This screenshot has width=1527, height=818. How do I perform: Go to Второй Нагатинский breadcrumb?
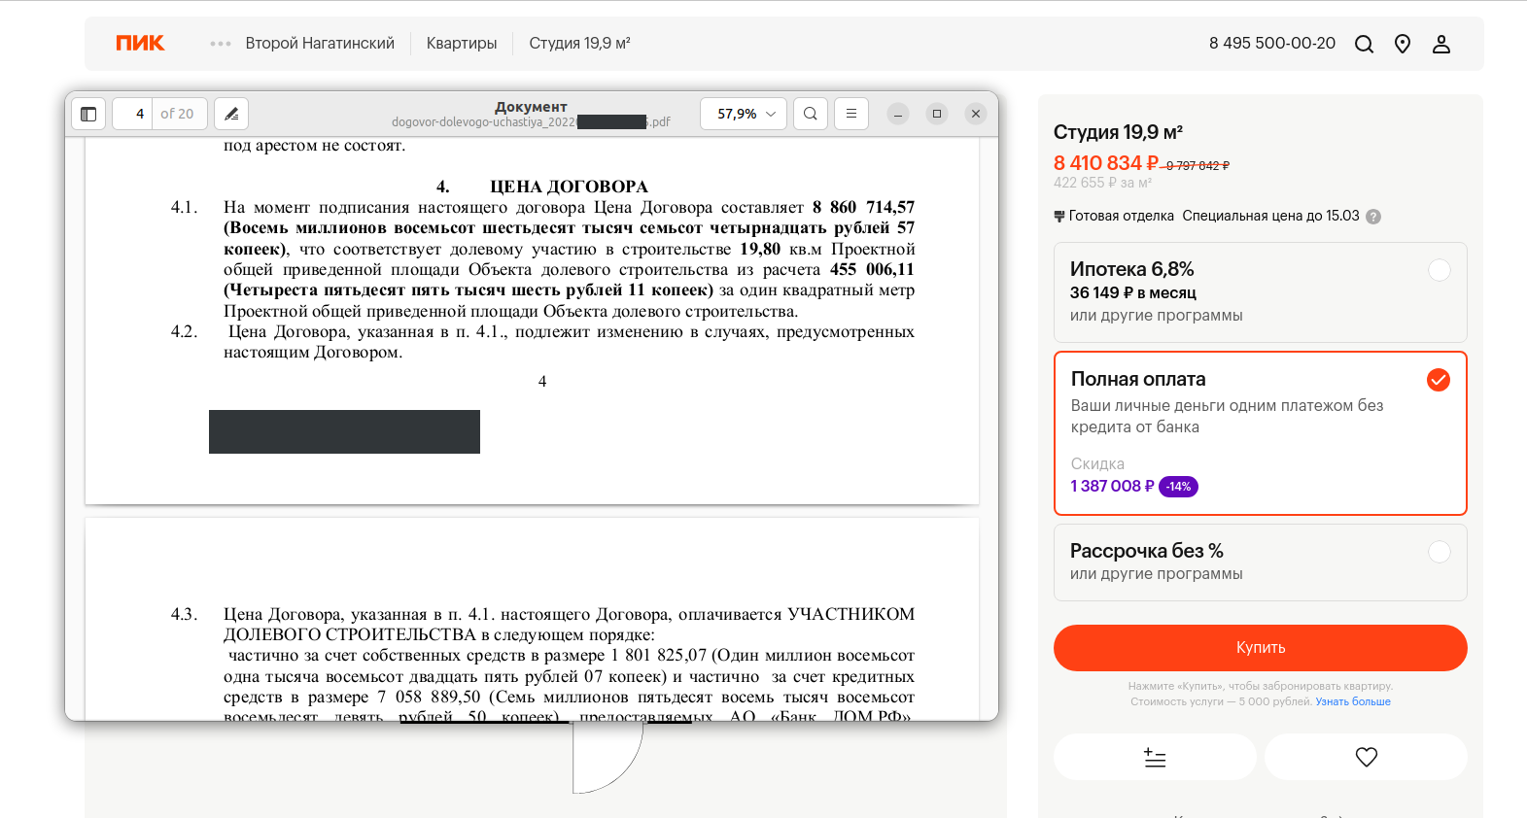320,44
